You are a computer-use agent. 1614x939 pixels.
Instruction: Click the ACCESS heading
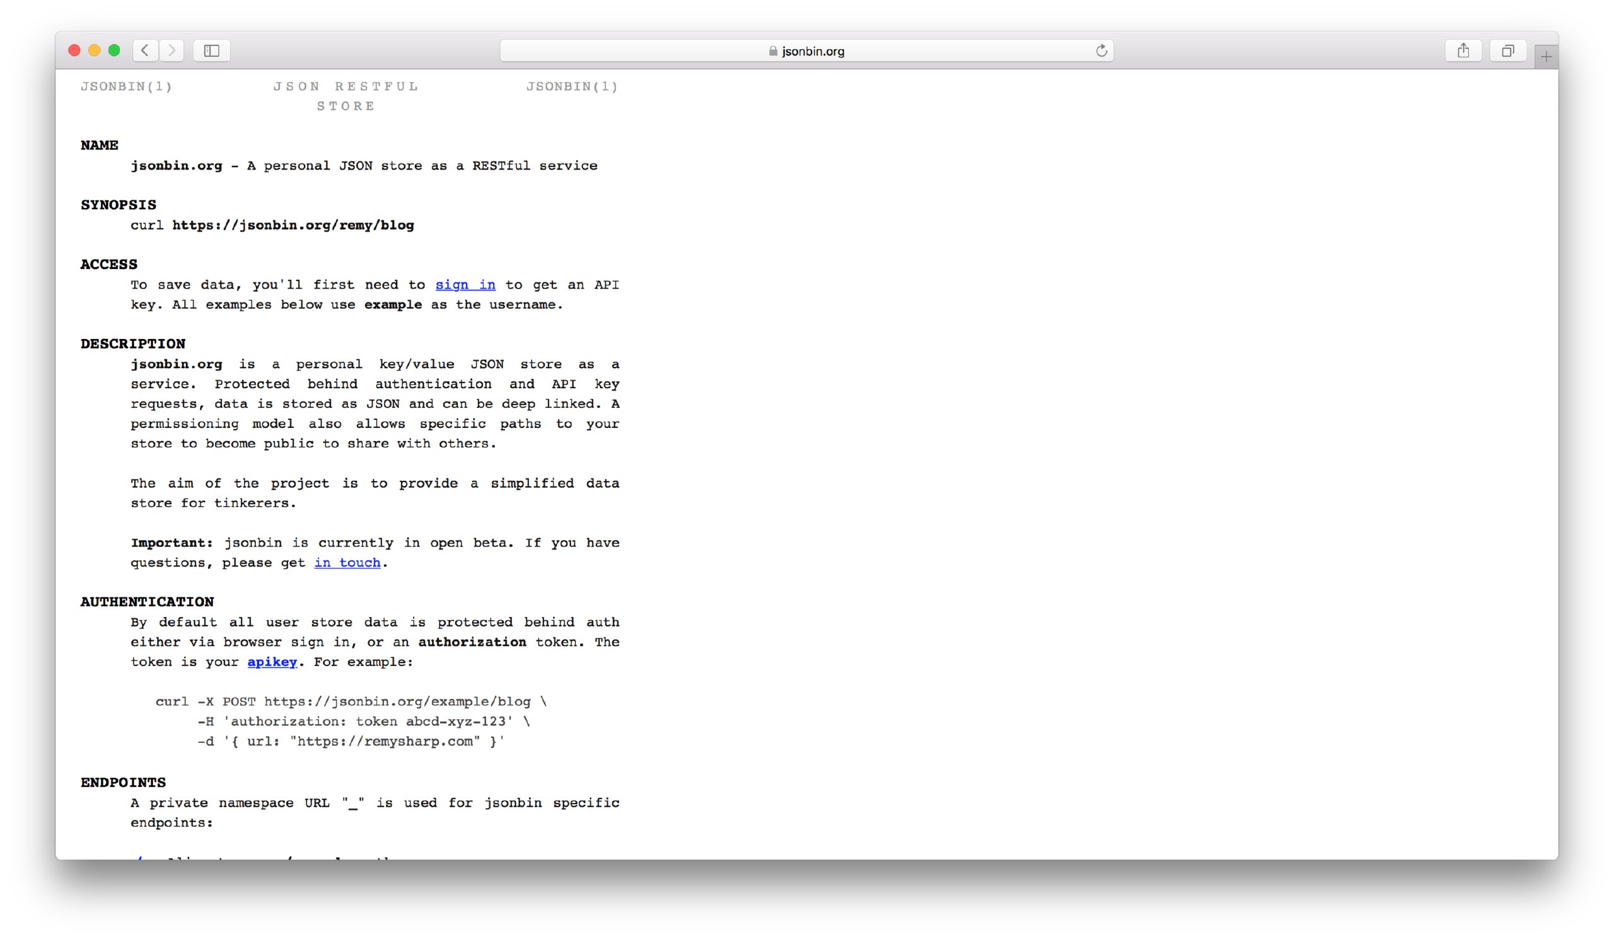pyautogui.click(x=109, y=264)
